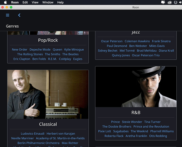The width and height of the screenshot is (182, 147).
Task: Open artist Eric Clapton
Action: (22, 59)
